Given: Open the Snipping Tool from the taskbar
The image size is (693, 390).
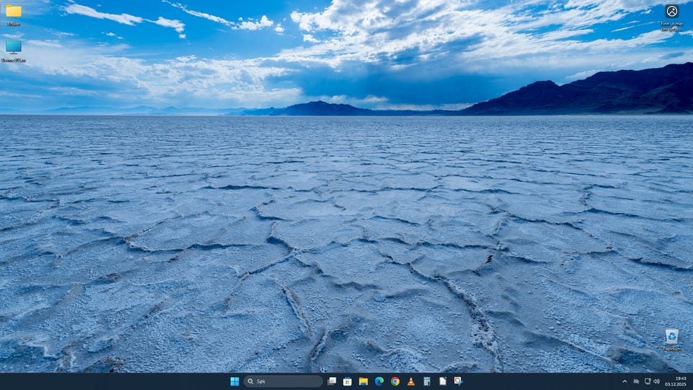Looking at the screenshot, I should point(459,381).
